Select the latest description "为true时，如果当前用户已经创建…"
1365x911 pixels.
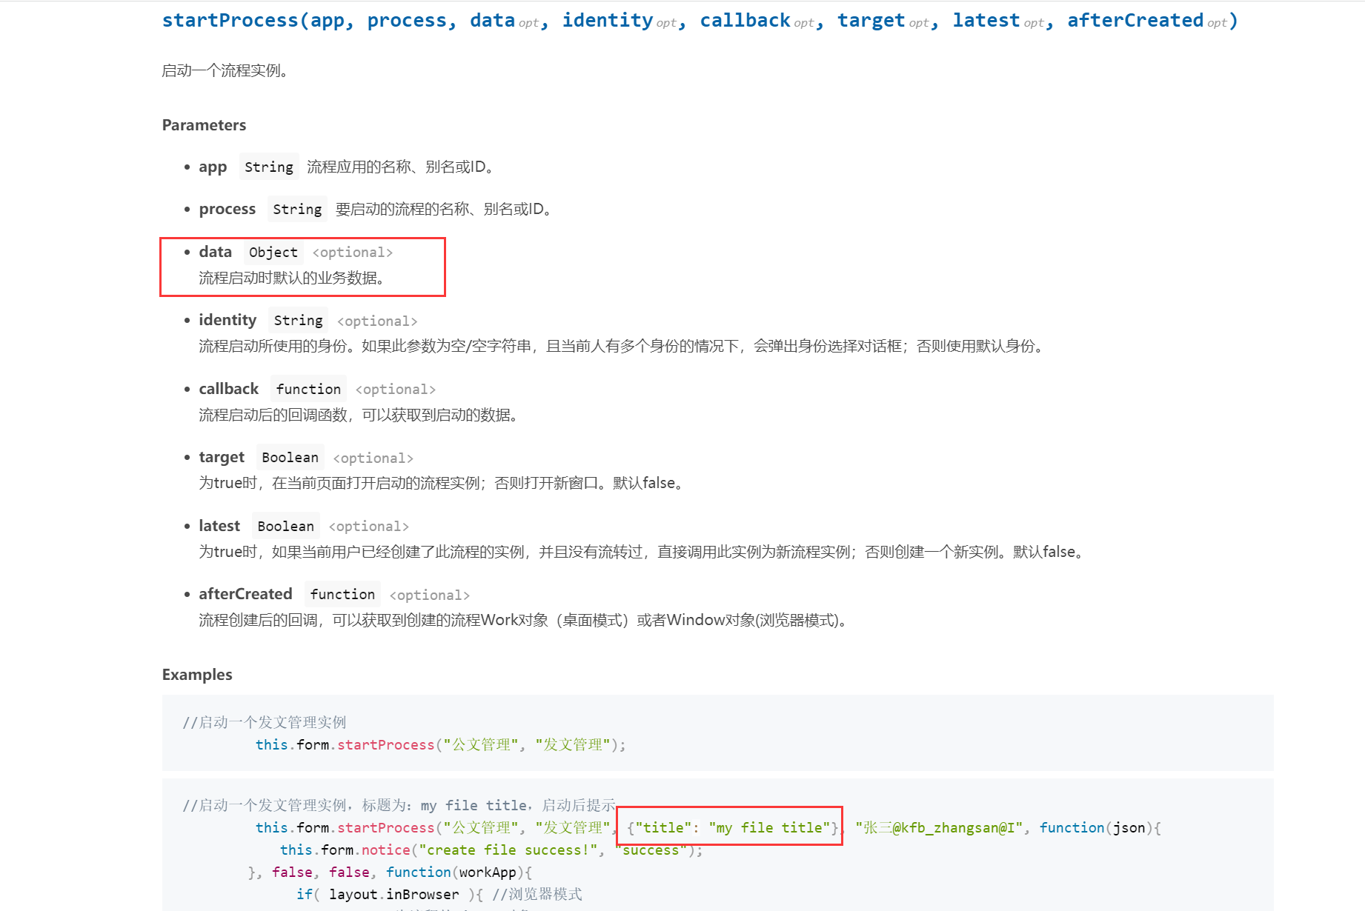(643, 553)
